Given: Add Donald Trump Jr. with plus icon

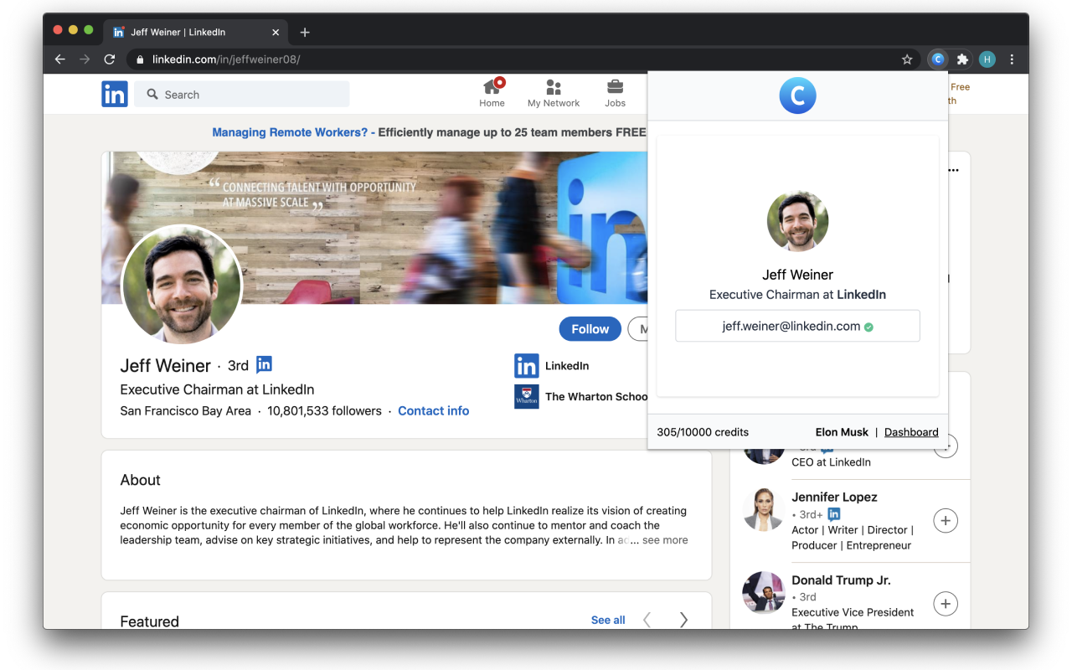Looking at the screenshot, I should (x=946, y=604).
